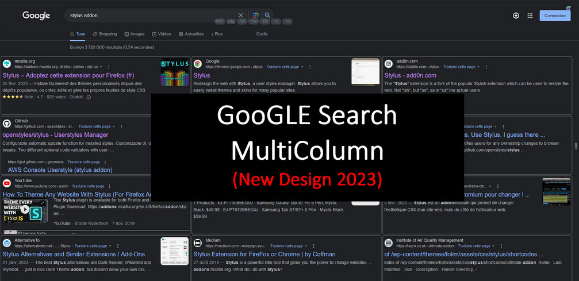Open 'Stylus Alternatives and Similar Extensions' link
Viewport: 579px width, 281px height.
(74, 254)
